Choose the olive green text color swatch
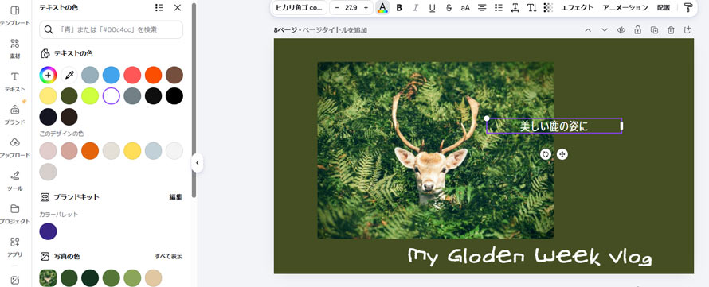The width and height of the screenshot is (709, 287). point(69,96)
